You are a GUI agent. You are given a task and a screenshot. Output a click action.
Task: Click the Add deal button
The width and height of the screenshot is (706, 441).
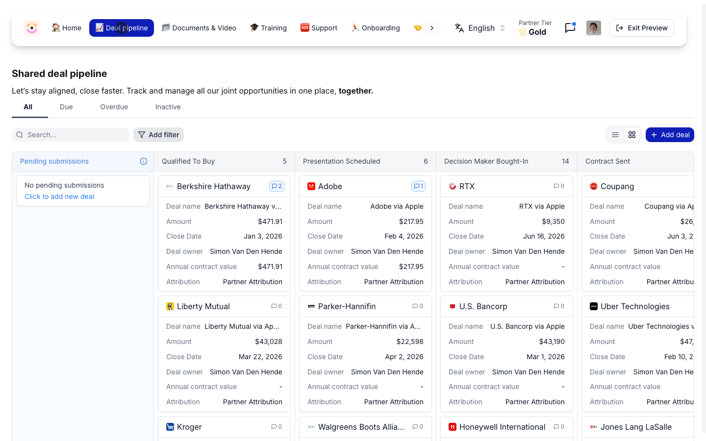pyautogui.click(x=670, y=135)
